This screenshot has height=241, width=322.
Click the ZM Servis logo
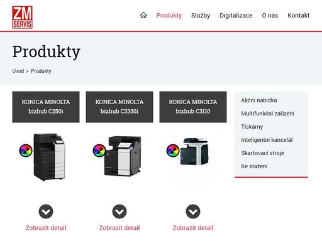point(22,17)
